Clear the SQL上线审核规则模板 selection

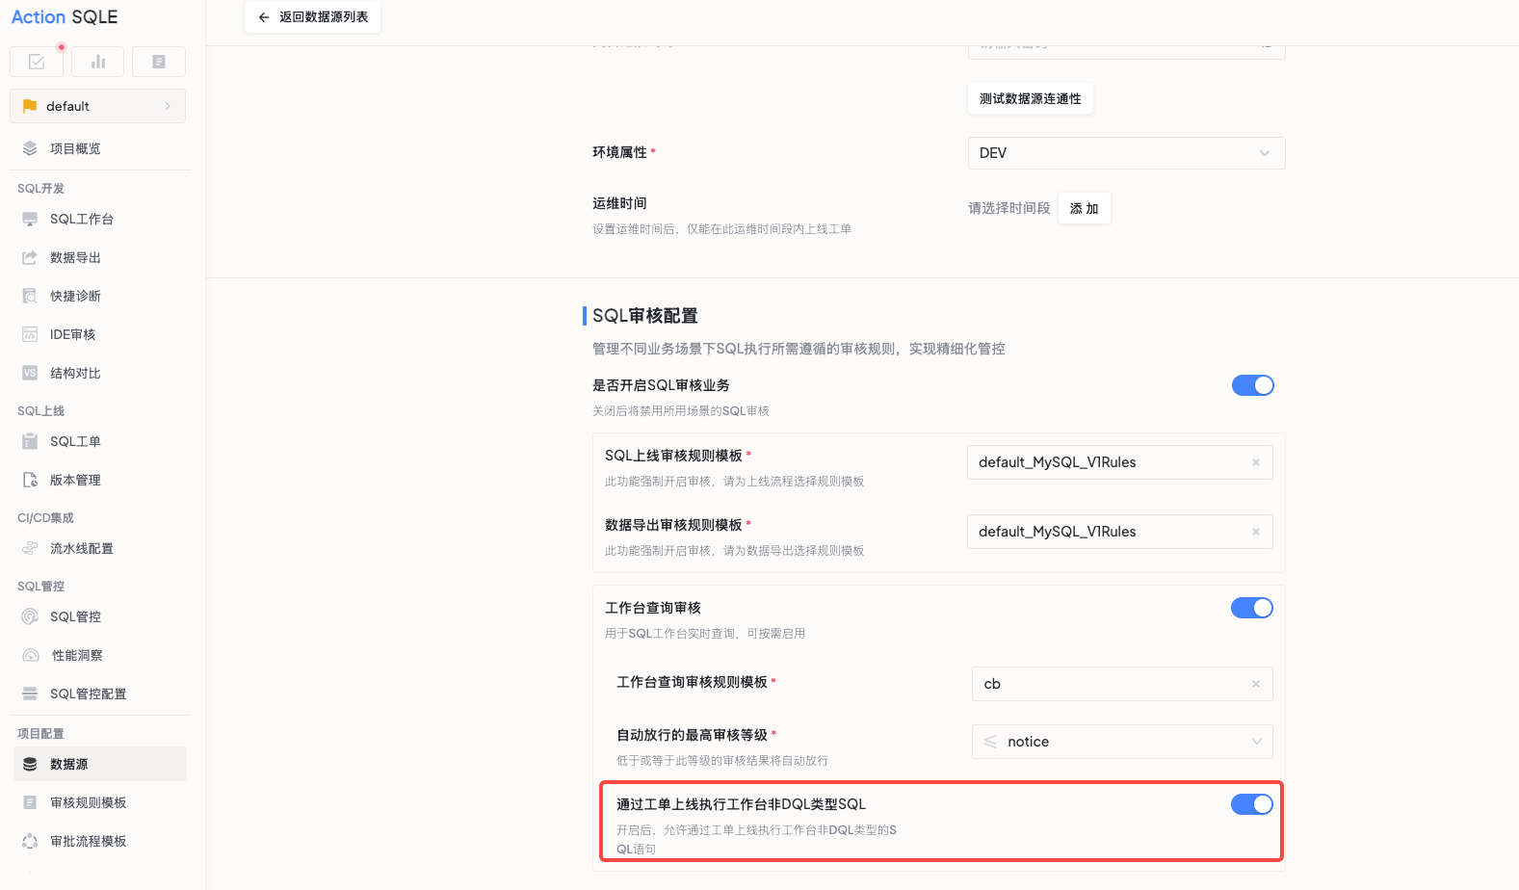1255,462
